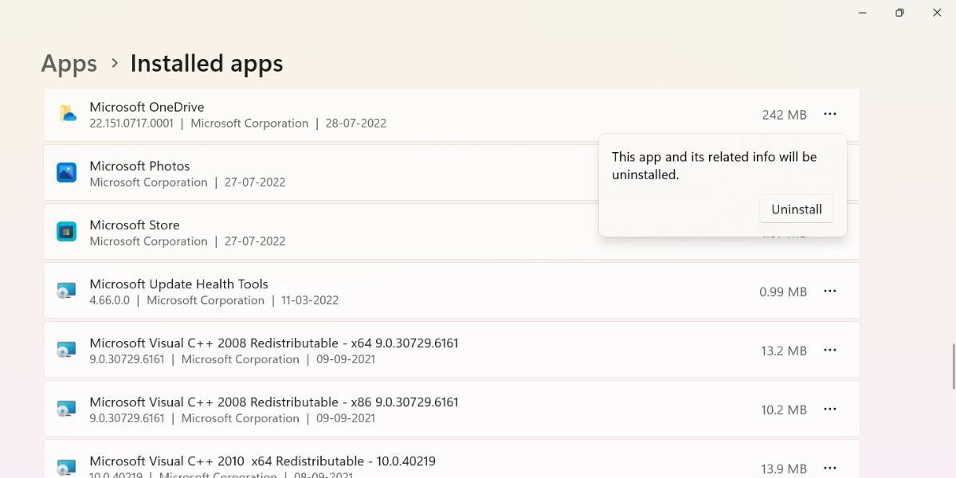Go back to Apps breadcrumb
The width and height of the screenshot is (956, 478).
pyautogui.click(x=69, y=64)
